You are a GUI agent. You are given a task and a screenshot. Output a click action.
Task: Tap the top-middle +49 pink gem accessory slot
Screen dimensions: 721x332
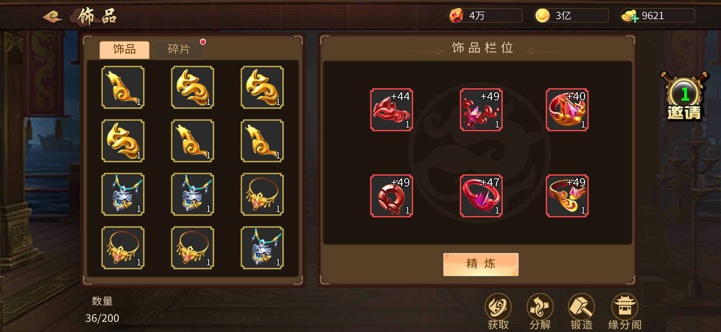(481, 110)
